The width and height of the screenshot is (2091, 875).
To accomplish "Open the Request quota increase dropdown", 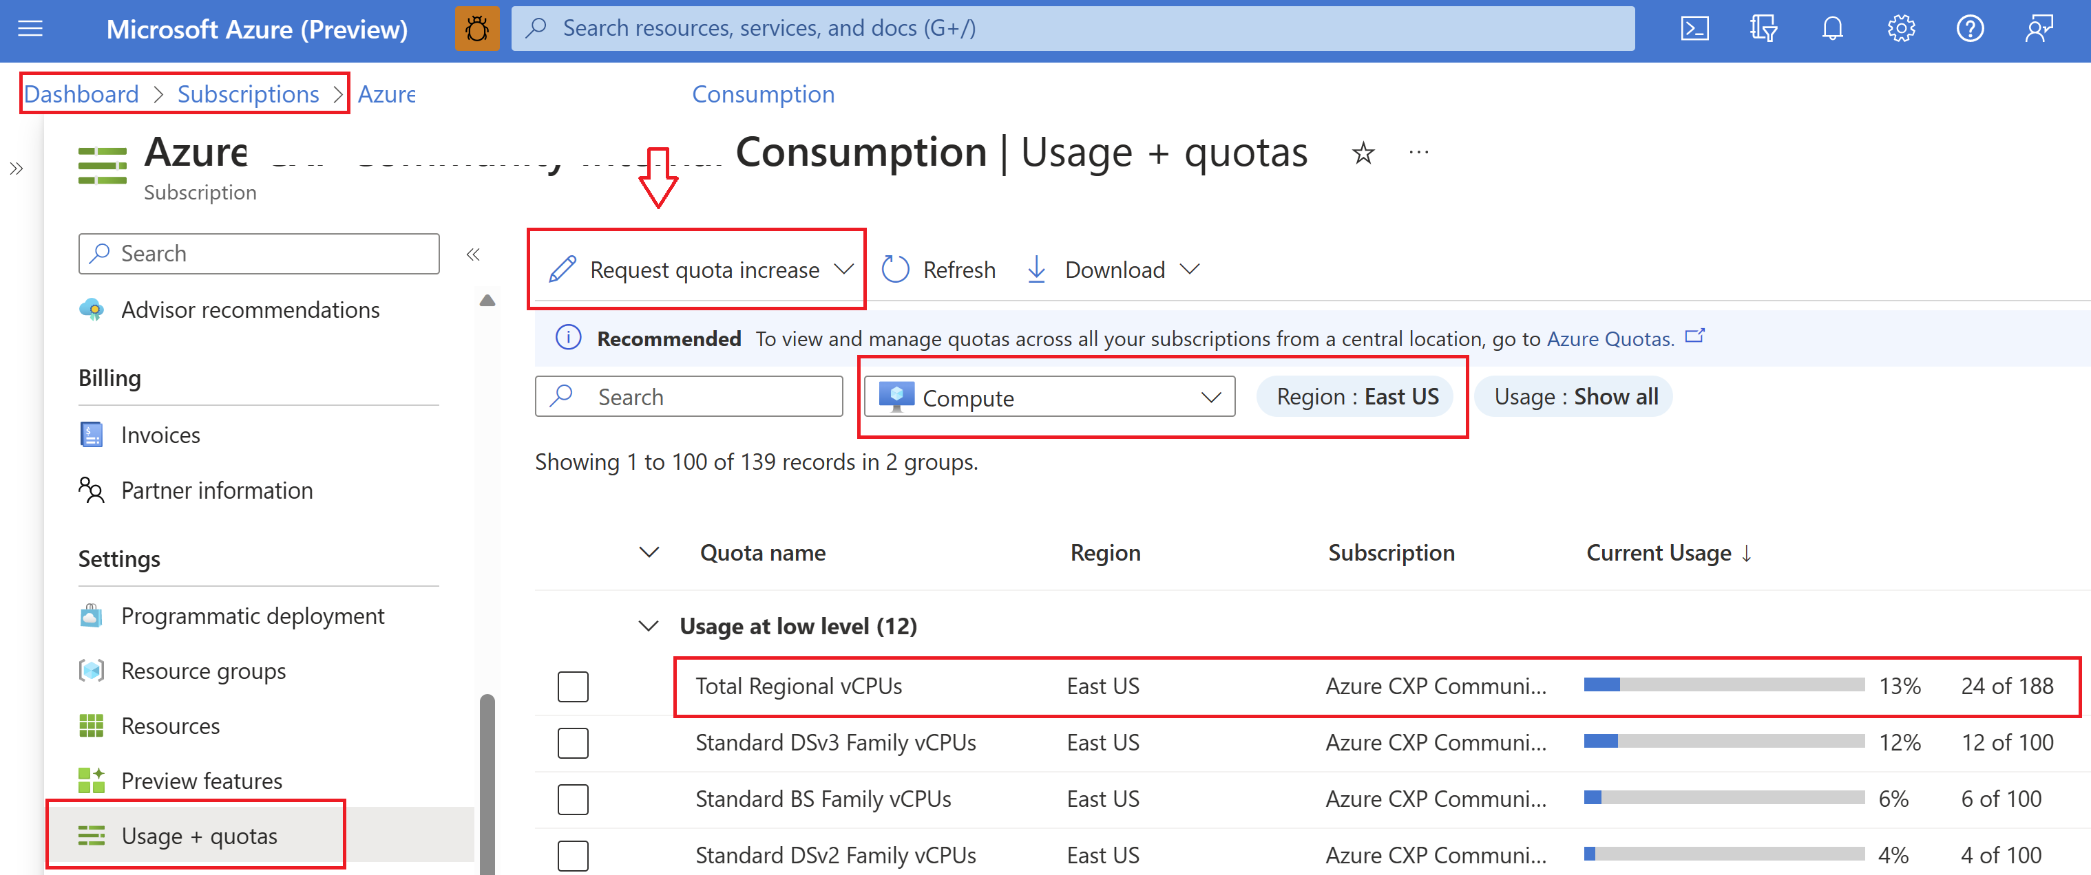I will click(700, 269).
